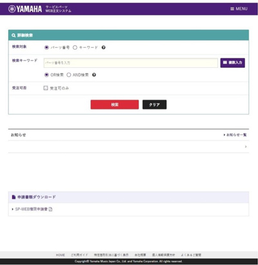Click the red 検索 search button

click(x=115, y=105)
